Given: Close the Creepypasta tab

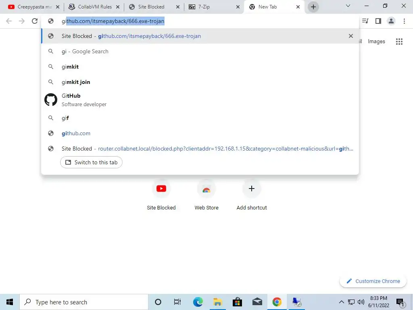Looking at the screenshot, I should [58, 7].
